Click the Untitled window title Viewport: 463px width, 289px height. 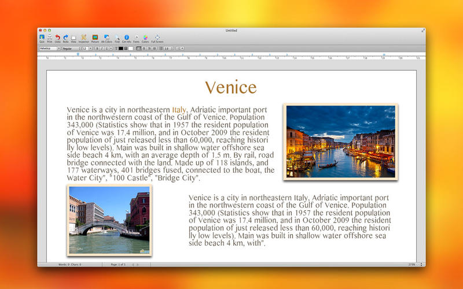[231, 31]
